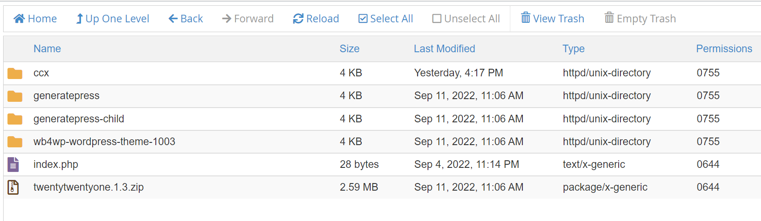Sort by Type column header
The width and height of the screenshot is (761, 221).
pos(573,49)
